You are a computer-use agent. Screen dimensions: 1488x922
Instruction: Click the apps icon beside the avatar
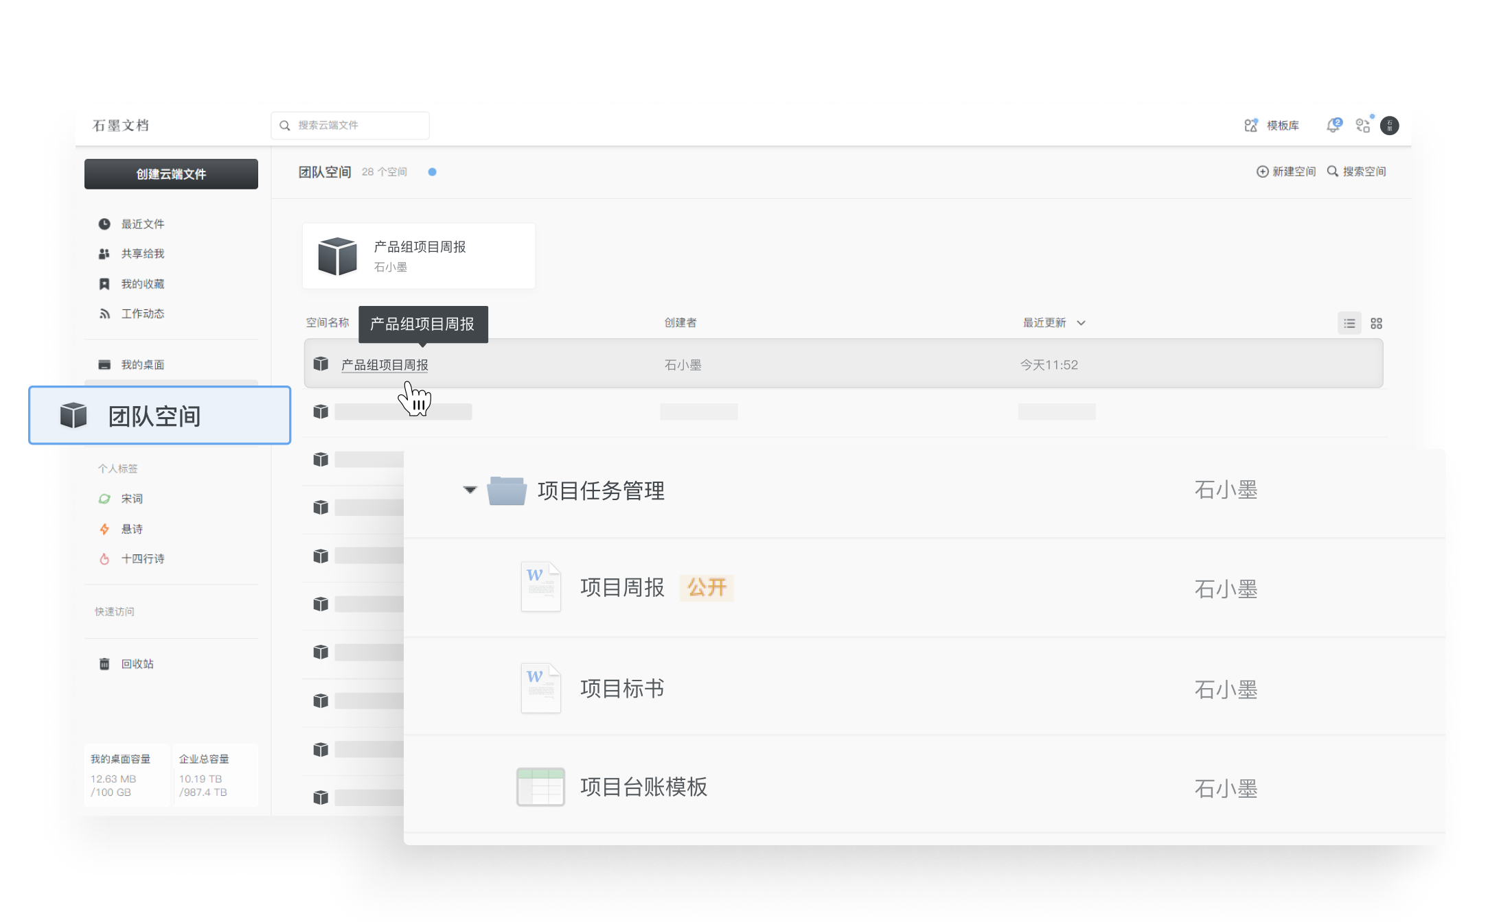click(x=1364, y=125)
